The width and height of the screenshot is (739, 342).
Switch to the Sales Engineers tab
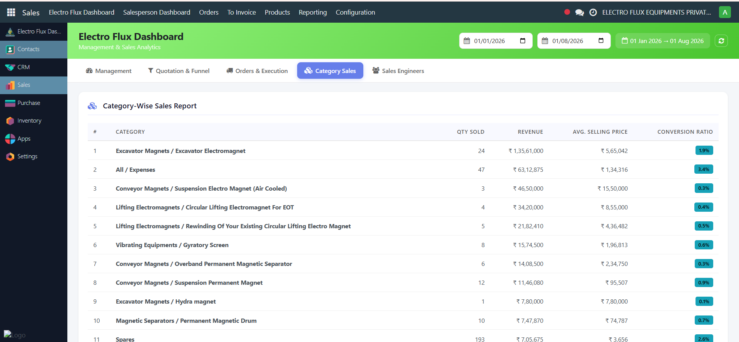(398, 71)
